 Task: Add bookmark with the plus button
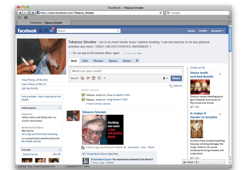tap(33, 13)
